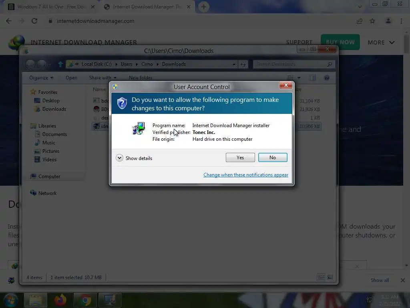Open Share with dropdown in Explorer

pos(102,78)
